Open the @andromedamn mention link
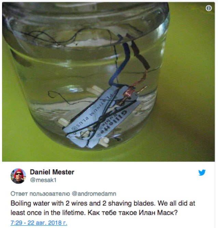 click(x=94, y=194)
